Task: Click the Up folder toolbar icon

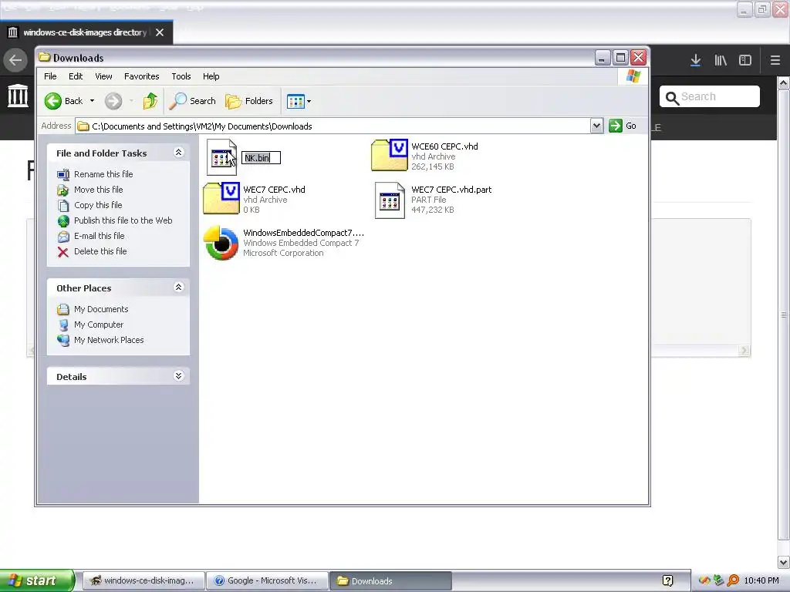Action: click(150, 101)
